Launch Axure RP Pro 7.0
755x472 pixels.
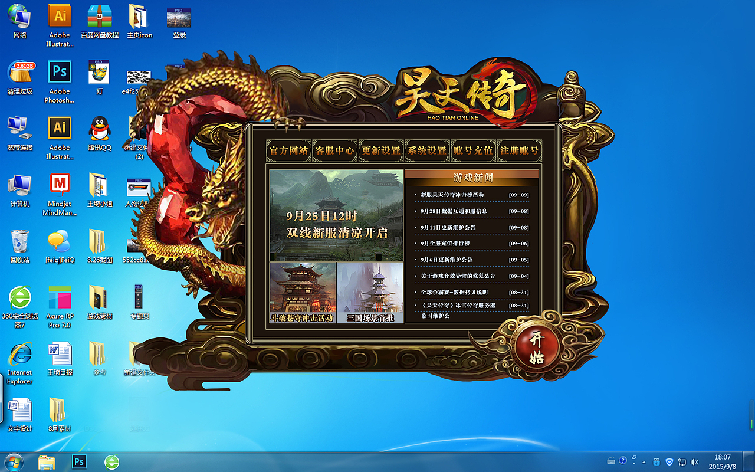tap(59, 298)
